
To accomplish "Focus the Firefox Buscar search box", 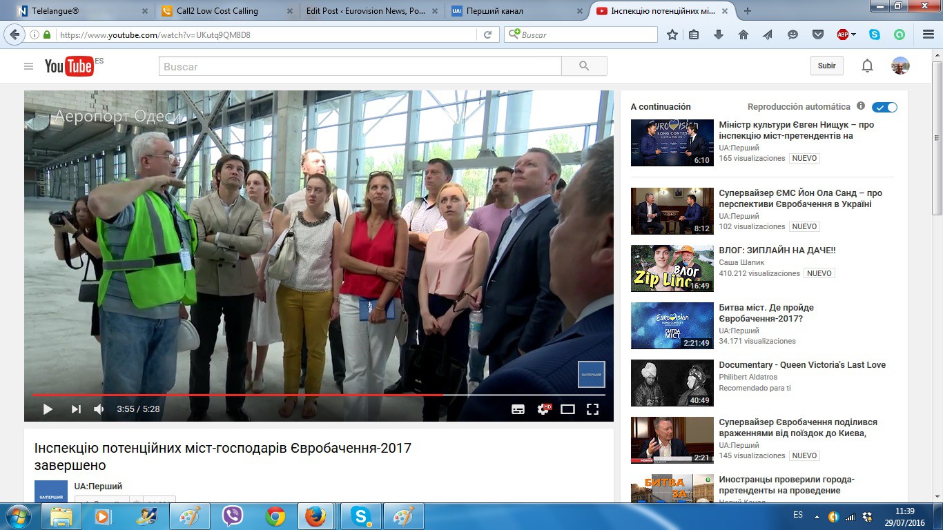I will [580, 35].
